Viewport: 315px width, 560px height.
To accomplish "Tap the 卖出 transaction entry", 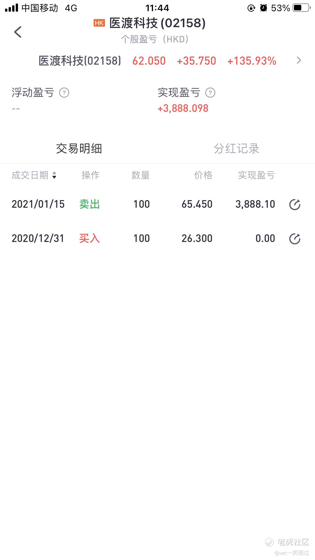I will click(90, 204).
